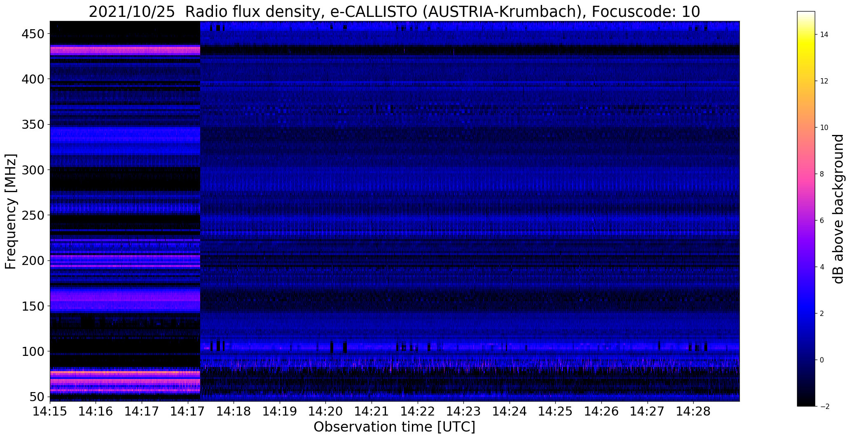Click the colorbar tick labeled 12
The image size is (851, 439).
(x=824, y=81)
